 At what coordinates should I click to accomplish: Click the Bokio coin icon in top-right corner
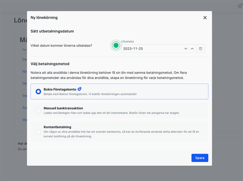point(240,6)
